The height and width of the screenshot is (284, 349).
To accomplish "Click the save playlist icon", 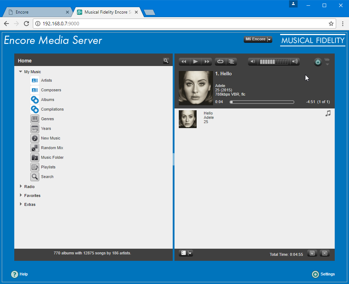I will 312,253.
